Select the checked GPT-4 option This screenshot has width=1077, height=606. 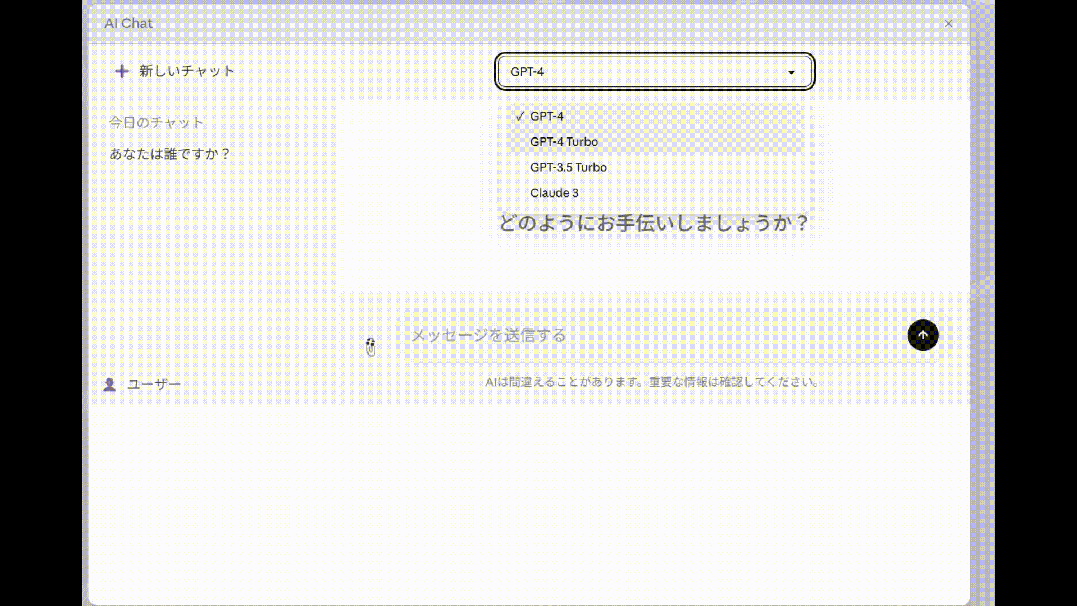click(547, 116)
